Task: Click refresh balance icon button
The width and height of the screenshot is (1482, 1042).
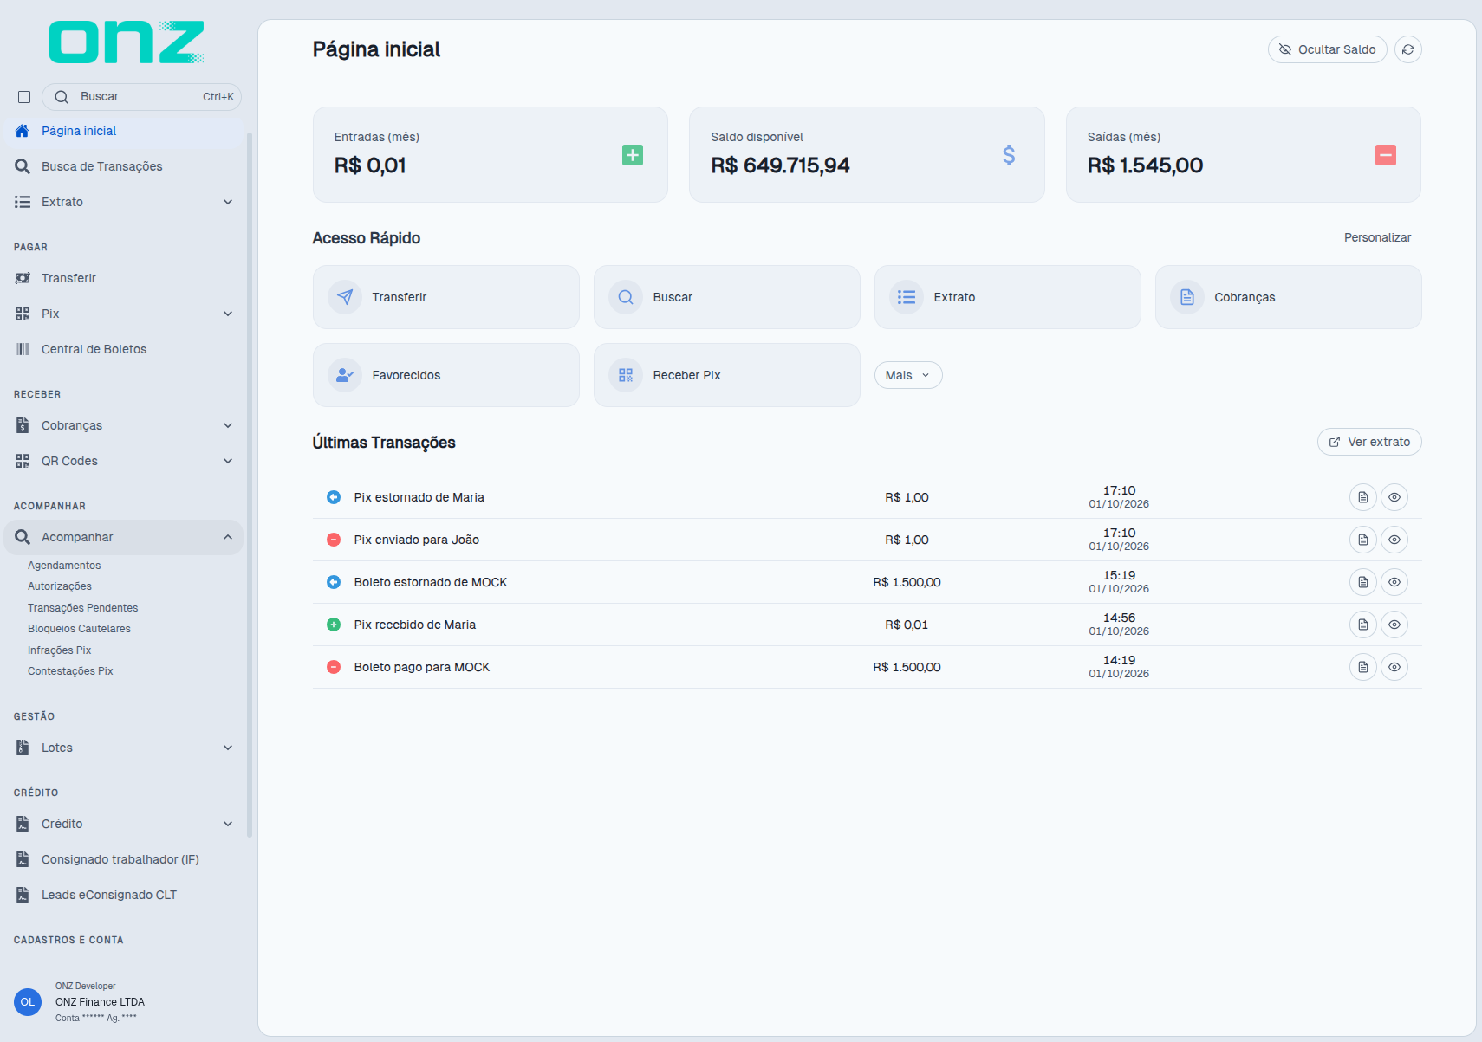Action: (1408, 49)
